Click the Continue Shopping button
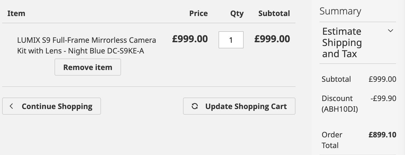The image size is (405, 155). (x=52, y=106)
